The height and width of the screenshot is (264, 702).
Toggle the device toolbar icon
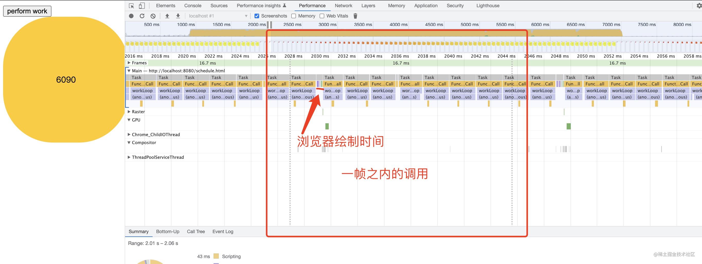[x=142, y=6]
